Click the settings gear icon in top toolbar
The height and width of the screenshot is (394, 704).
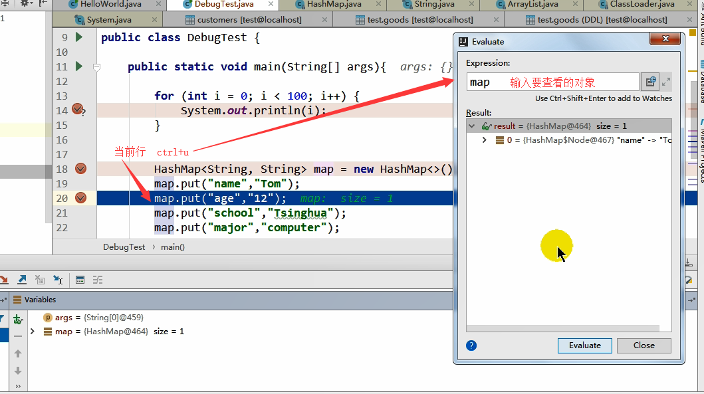pyautogui.click(x=24, y=3)
